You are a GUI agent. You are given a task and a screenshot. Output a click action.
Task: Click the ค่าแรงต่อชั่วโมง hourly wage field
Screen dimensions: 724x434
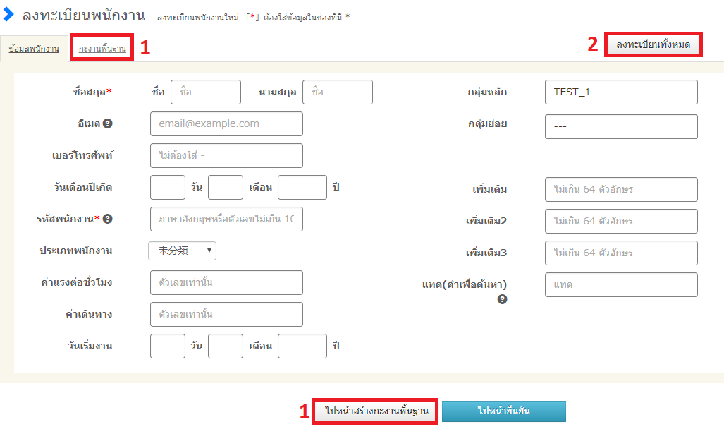click(226, 282)
